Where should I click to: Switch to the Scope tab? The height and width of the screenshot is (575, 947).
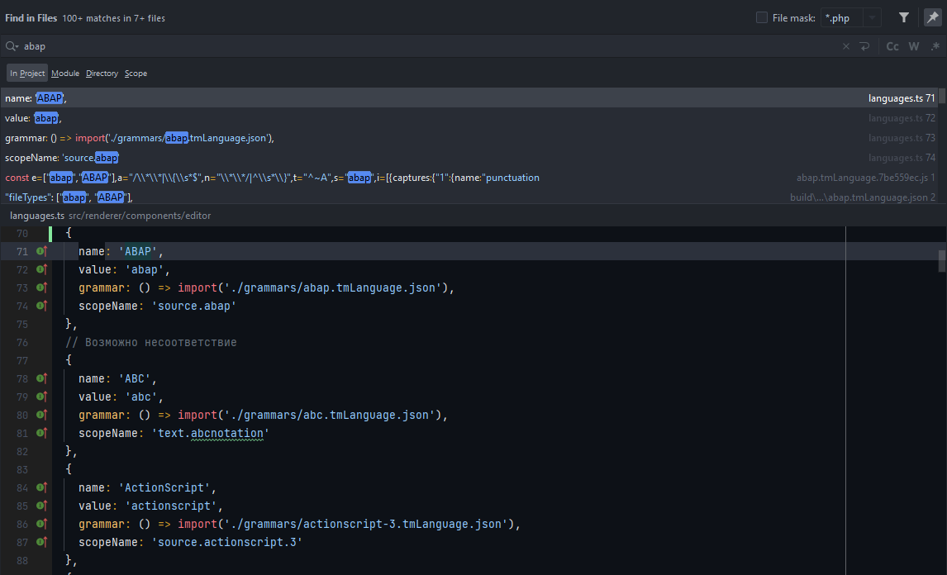click(x=136, y=73)
